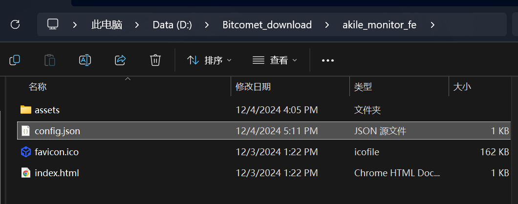The width and height of the screenshot is (518, 204).
Task: Sort by the 类型 column header
Action: (x=363, y=87)
